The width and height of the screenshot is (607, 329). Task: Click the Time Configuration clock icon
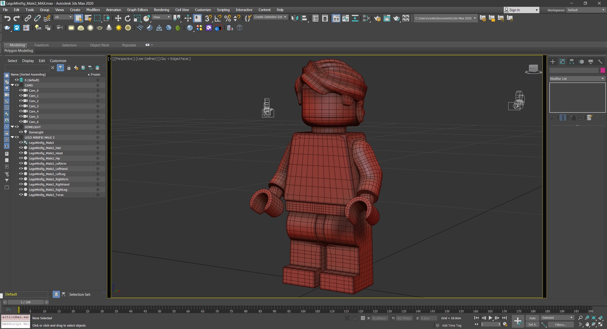505,324
